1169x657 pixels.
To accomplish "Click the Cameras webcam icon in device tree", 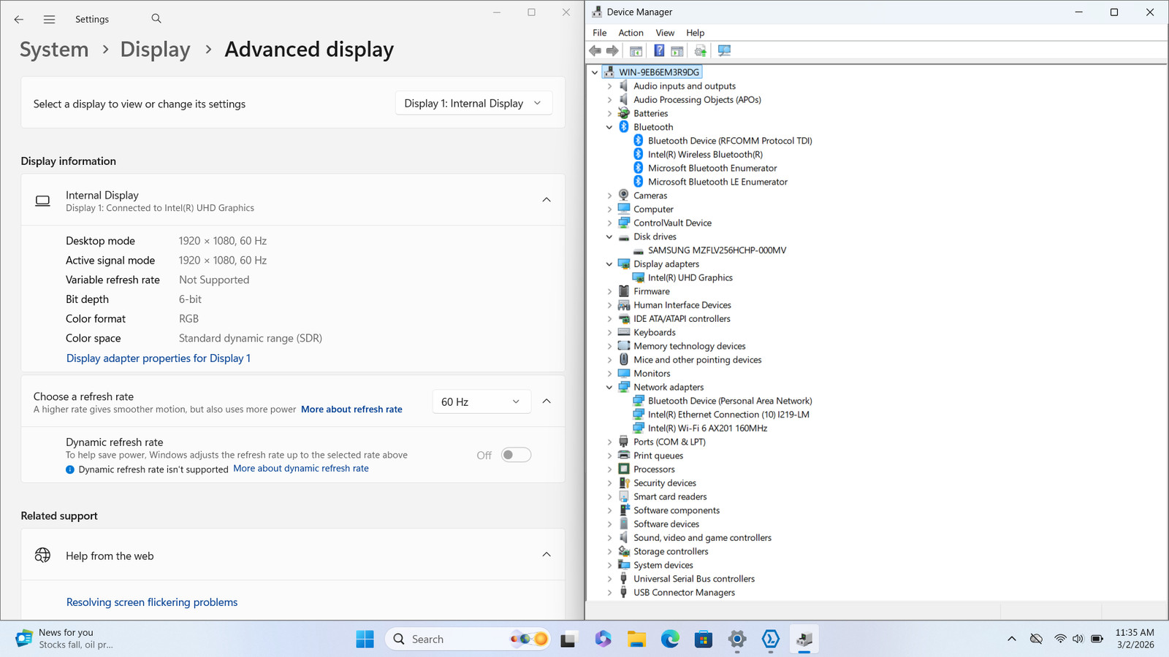I will (624, 196).
